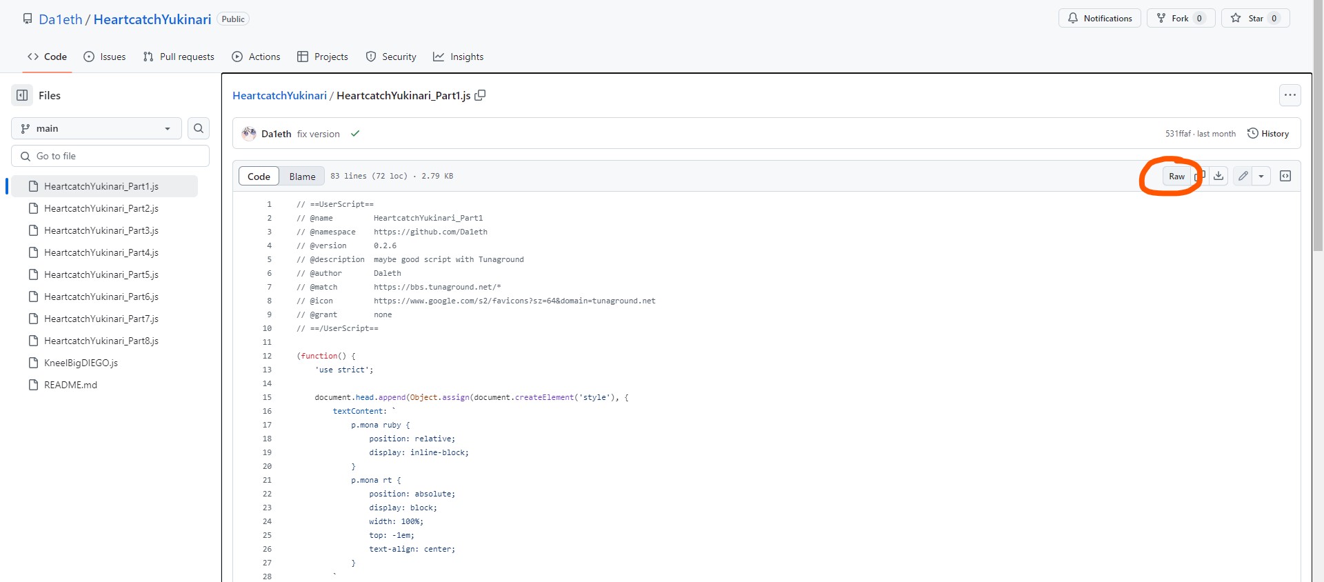Go to the Pull requests tab
The height and width of the screenshot is (582, 1324).
pyautogui.click(x=179, y=57)
